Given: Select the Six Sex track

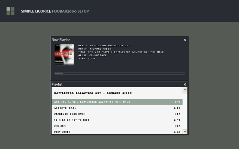Looking at the screenshot, I should point(117,126).
